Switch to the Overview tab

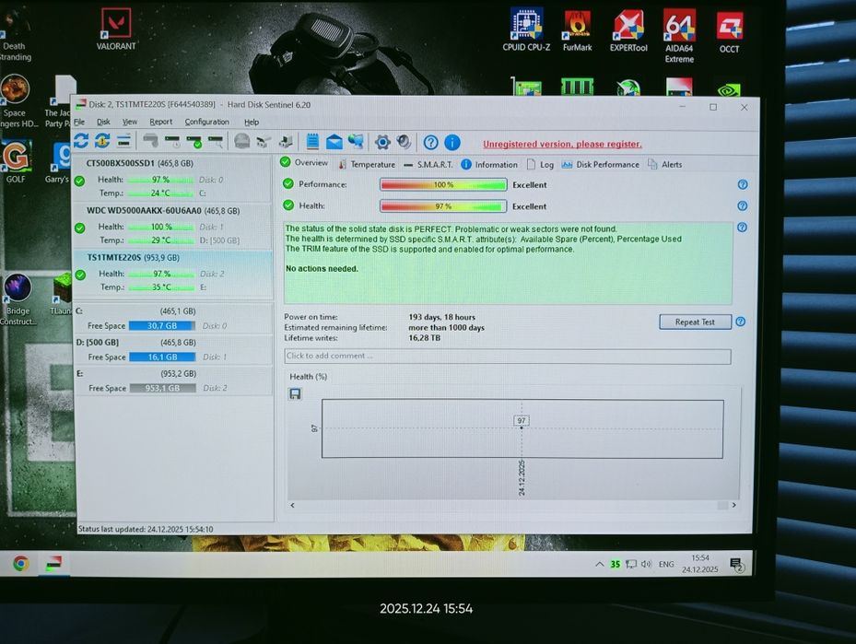coord(304,163)
